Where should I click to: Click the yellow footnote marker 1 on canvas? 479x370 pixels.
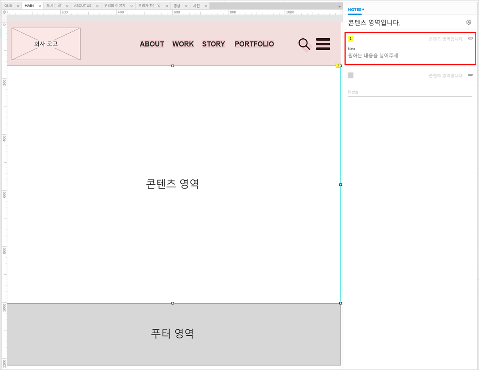338,65
